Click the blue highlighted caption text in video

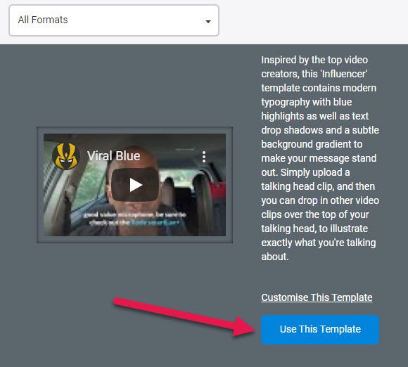(155, 223)
